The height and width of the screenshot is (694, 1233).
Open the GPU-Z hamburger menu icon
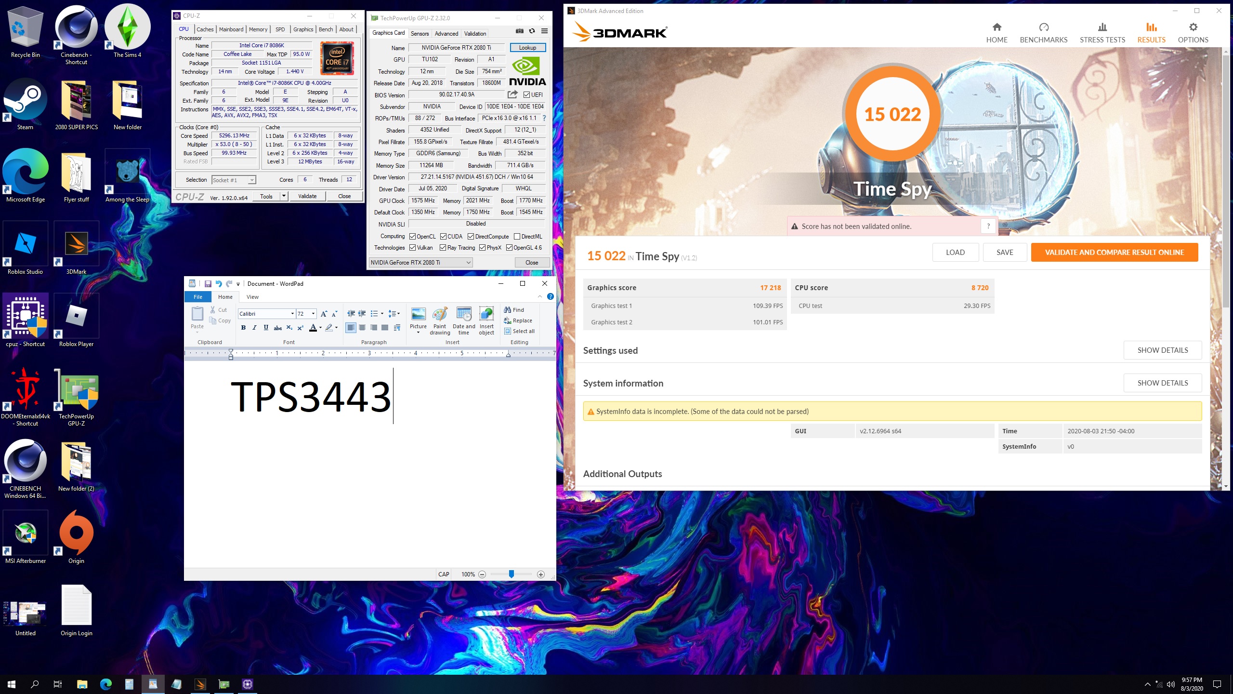pyautogui.click(x=545, y=31)
